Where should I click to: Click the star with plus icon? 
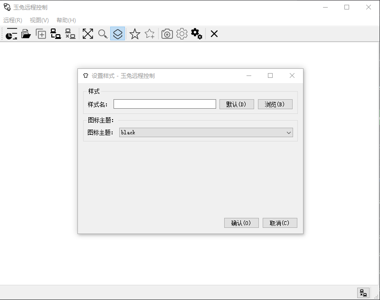coord(150,34)
